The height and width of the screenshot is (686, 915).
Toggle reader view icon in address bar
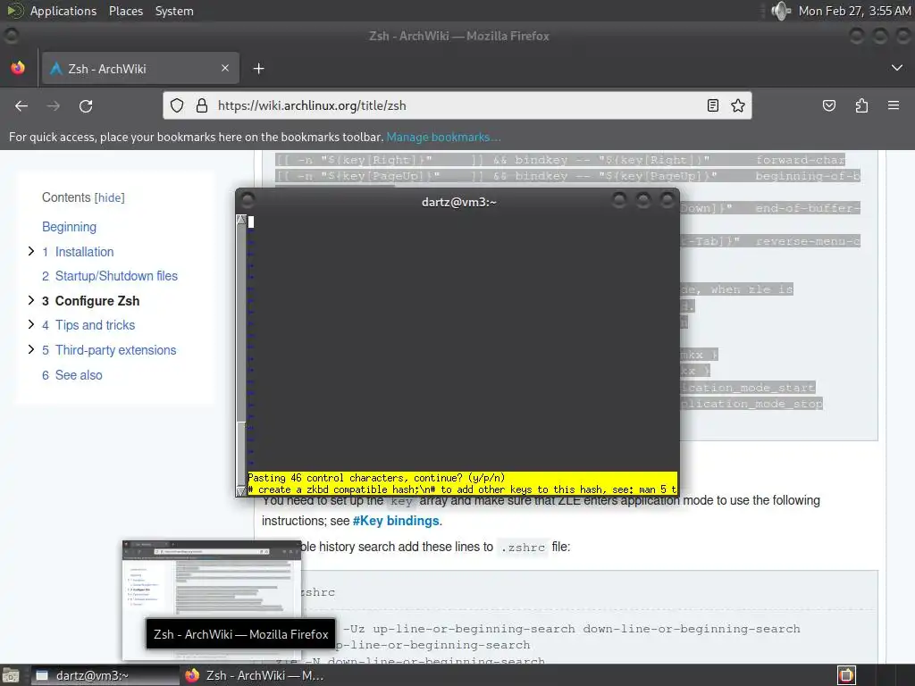click(712, 105)
